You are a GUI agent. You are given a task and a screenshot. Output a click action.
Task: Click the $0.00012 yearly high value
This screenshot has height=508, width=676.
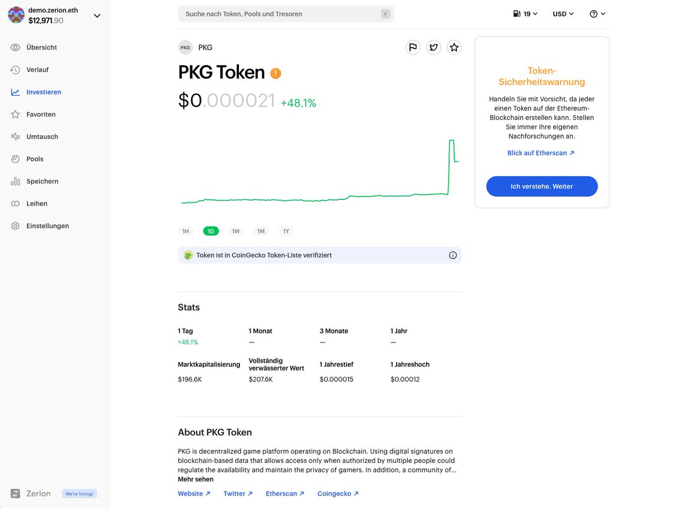tap(405, 379)
